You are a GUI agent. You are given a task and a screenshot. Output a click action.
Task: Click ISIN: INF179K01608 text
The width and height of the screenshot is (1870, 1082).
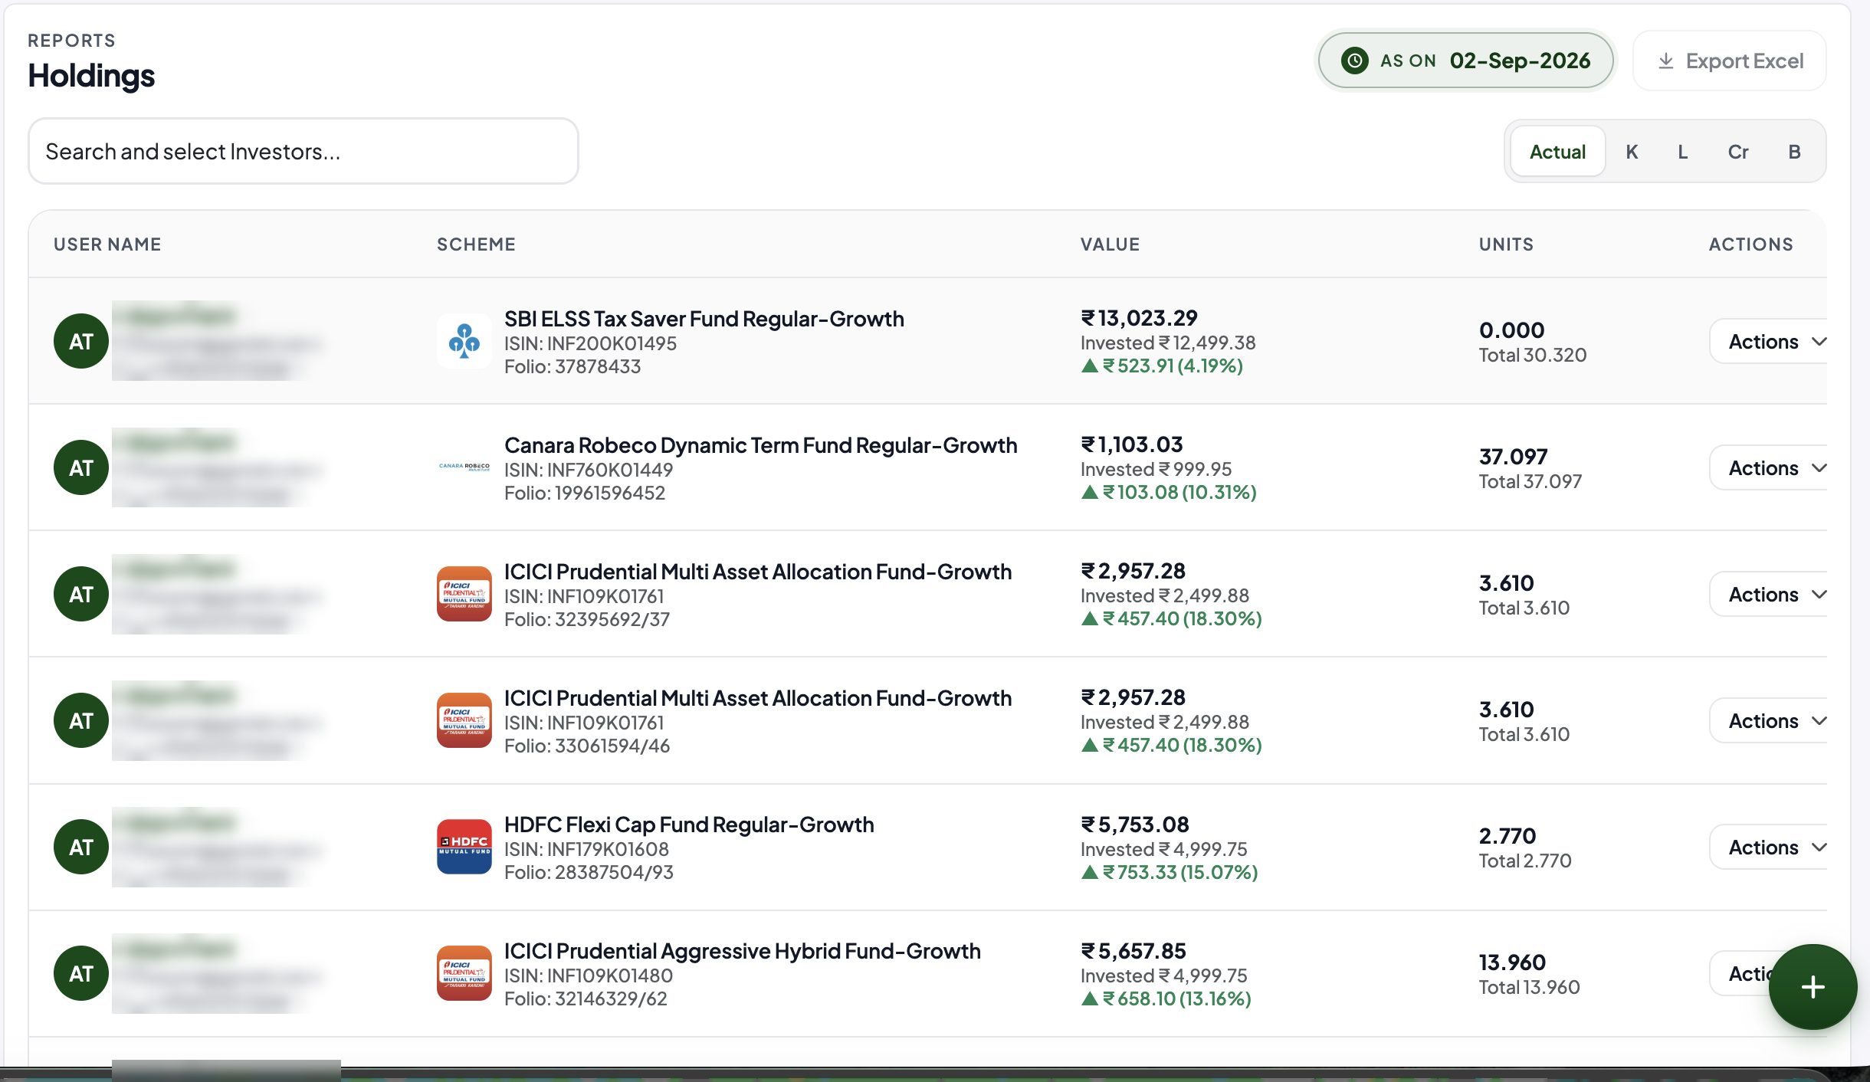586,849
